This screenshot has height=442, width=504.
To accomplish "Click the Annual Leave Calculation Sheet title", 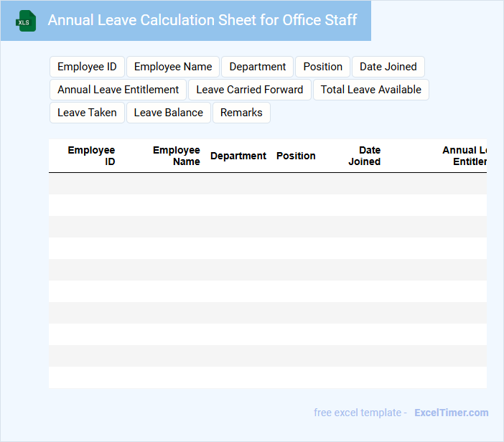I will [202, 20].
